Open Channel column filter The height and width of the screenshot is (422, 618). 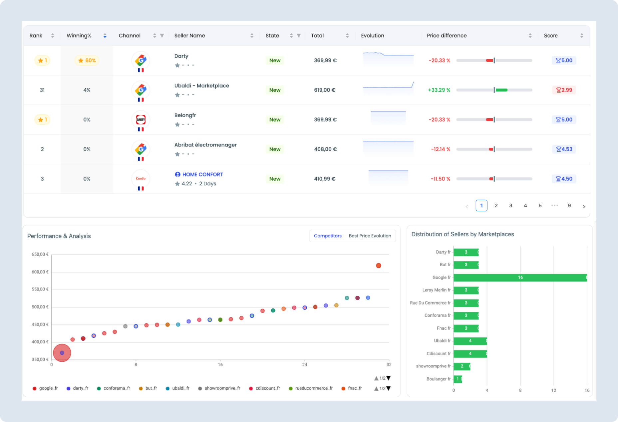coord(162,36)
